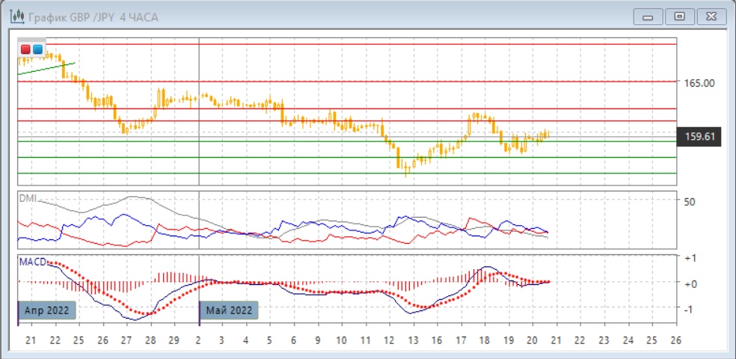The image size is (736, 359).
Task: Click date 2 on time axis
Action: point(198,340)
